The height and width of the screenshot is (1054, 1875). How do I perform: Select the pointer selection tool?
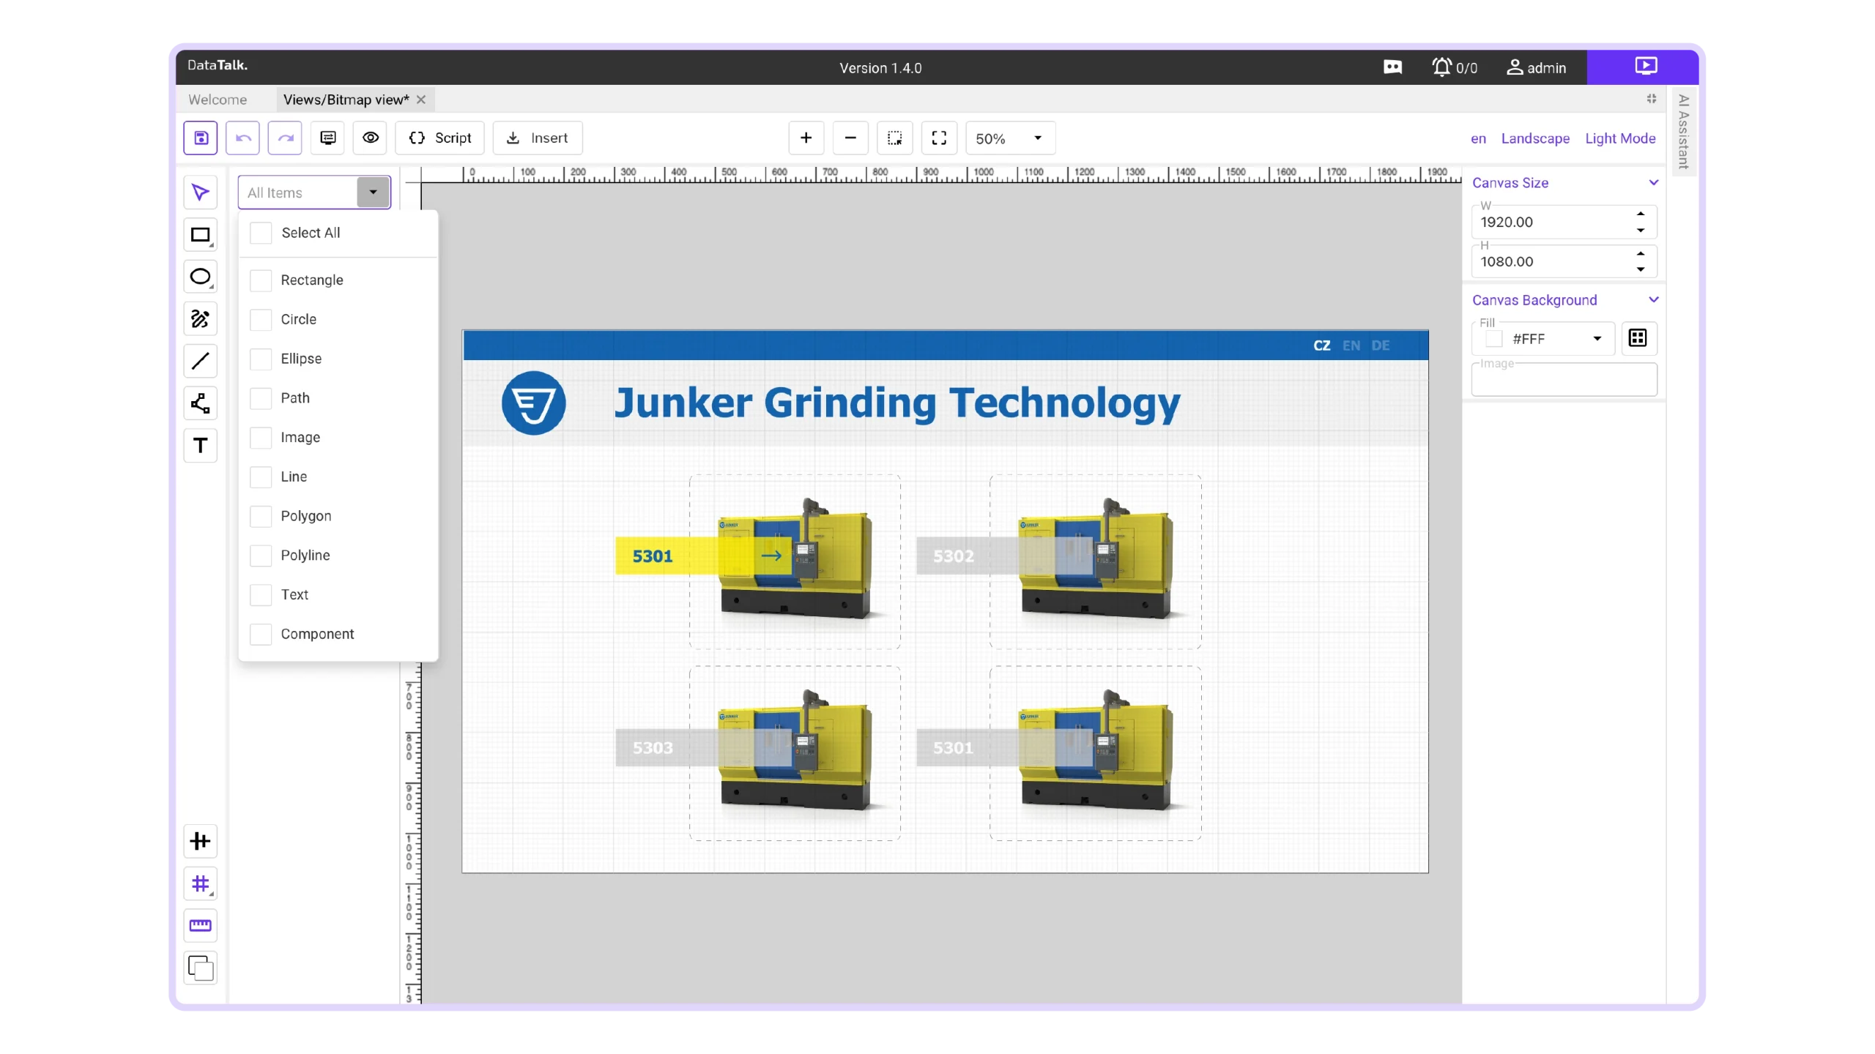click(x=200, y=193)
